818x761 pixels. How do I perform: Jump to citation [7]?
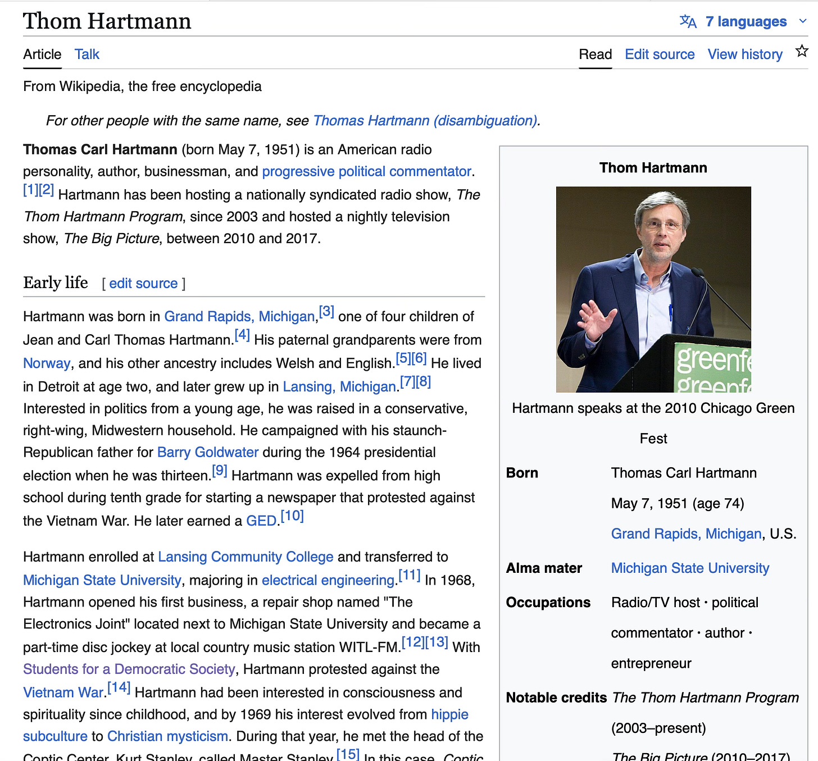(407, 382)
